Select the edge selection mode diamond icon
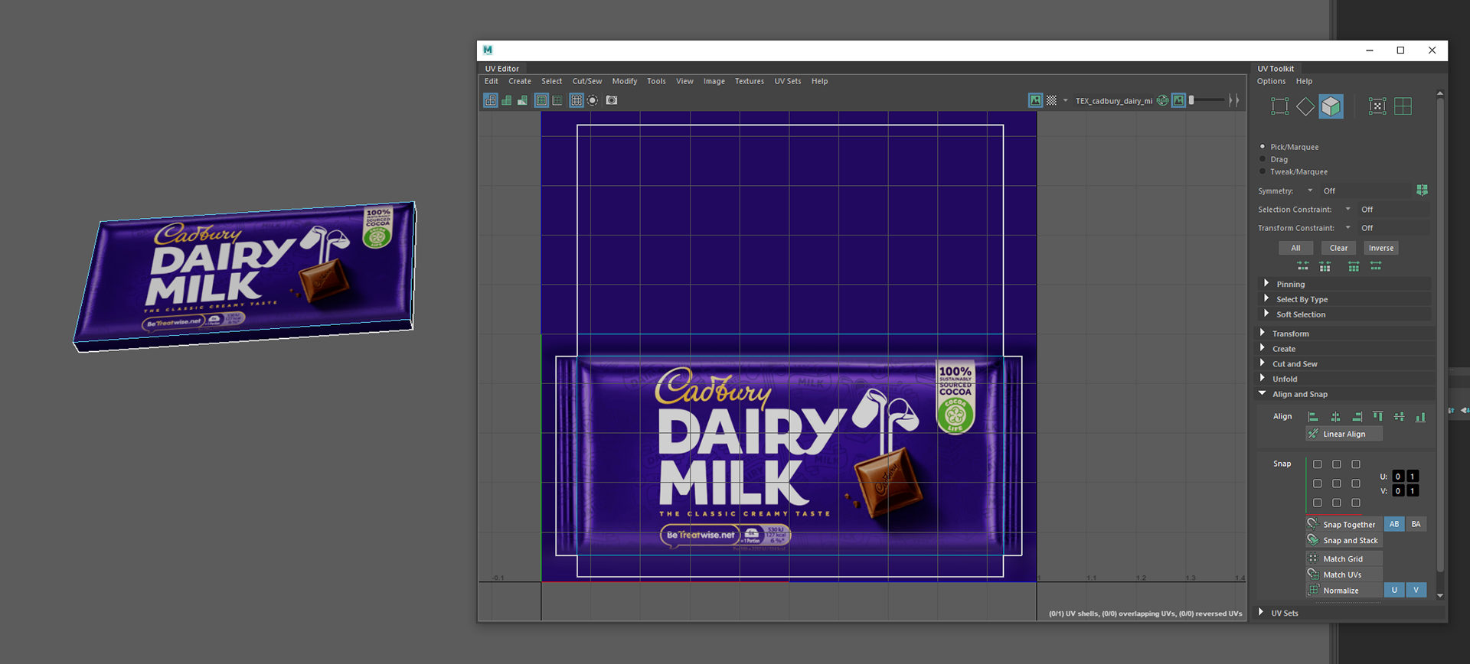 1305,106
